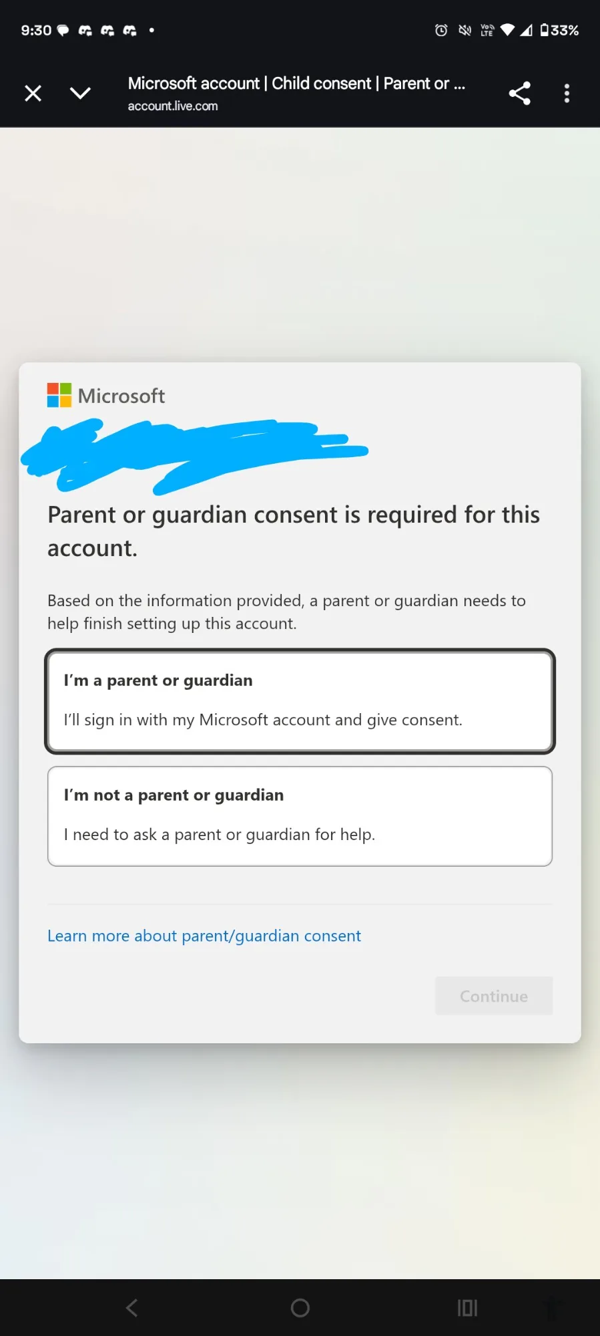
Task: Tap the Android back navigation button
Action: [x=132, y=1307]
